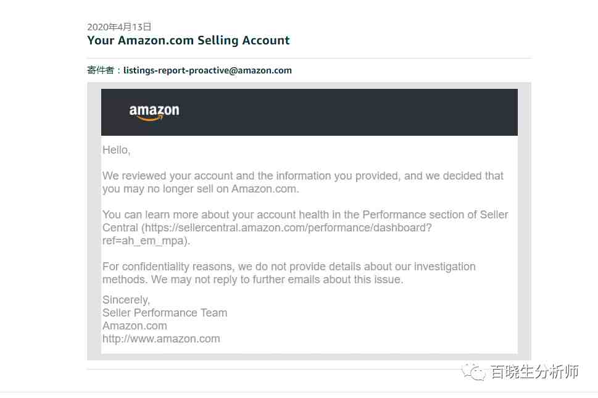Click Amazon.com line below Seller Performance Team
Image resolution: width=598 pixels, height=398 pixels.
point(135,326)
